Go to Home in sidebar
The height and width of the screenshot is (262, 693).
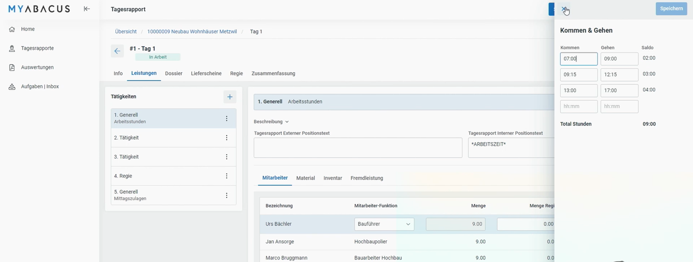click(28, 29)
